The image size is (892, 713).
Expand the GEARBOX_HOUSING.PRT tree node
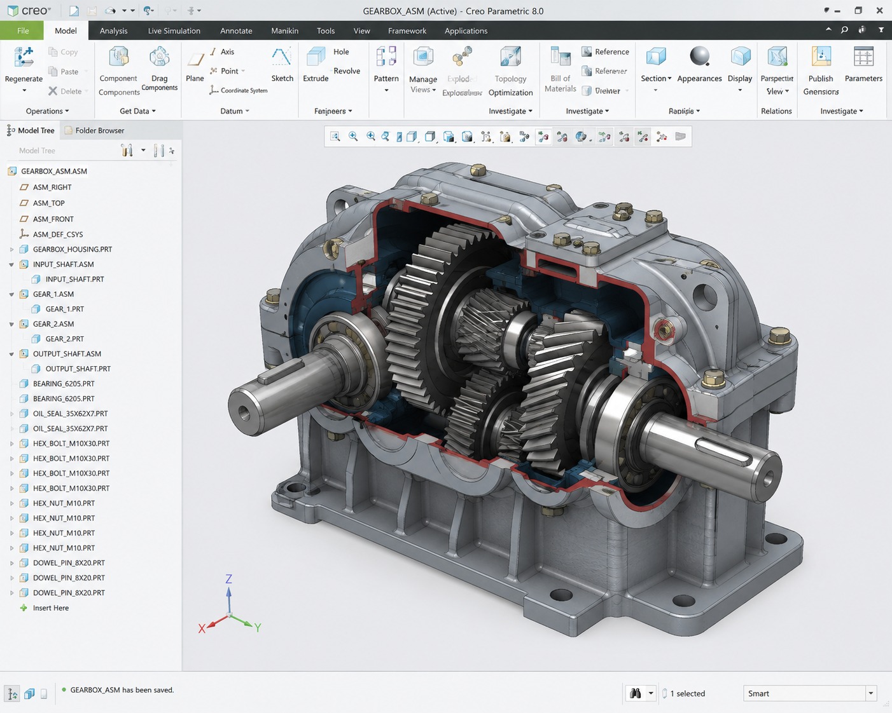(11, 250)
